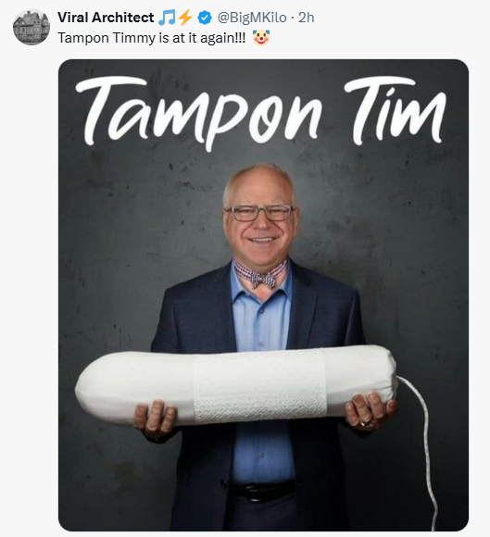Click the black belt in the photo

(262, 492)
